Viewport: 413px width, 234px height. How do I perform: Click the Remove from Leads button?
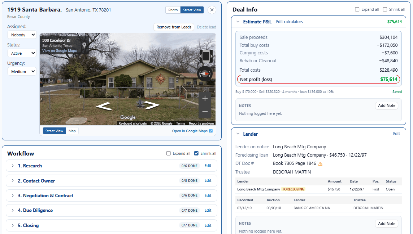point(174,27)
